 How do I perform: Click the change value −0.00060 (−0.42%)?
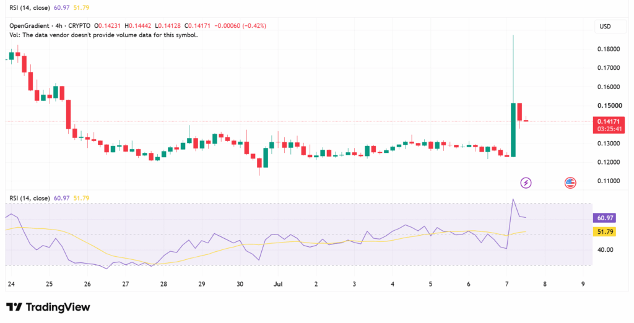240,26
